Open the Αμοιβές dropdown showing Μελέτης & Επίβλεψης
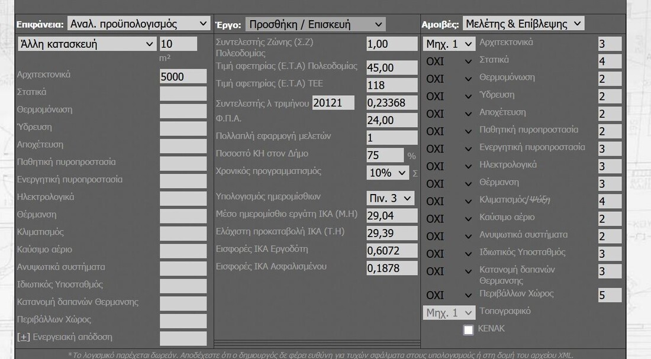 click(523, 24)
